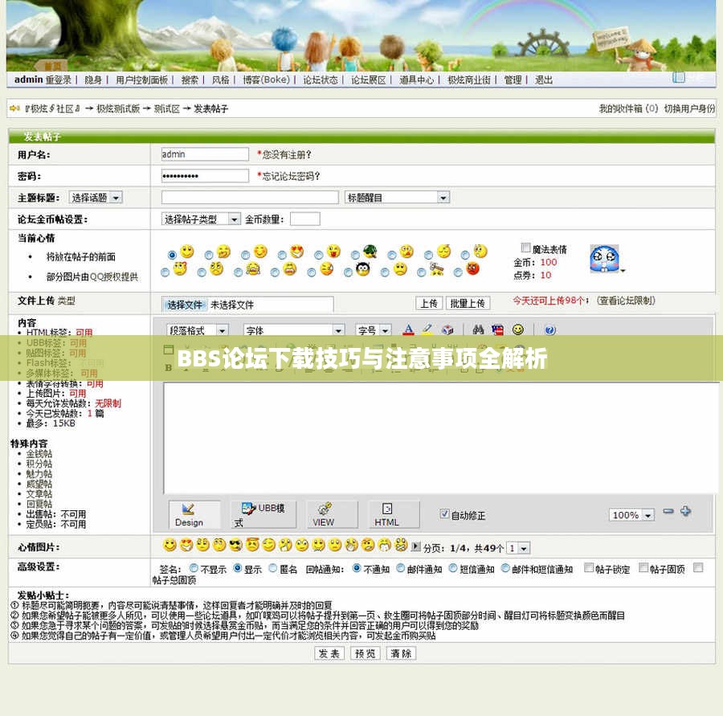The width and height of the screenshot is (723, 716).
Task: Click the sunglasses emoticon in 心情图片 row
Action: pyautogui.click(x=235, y=545)
